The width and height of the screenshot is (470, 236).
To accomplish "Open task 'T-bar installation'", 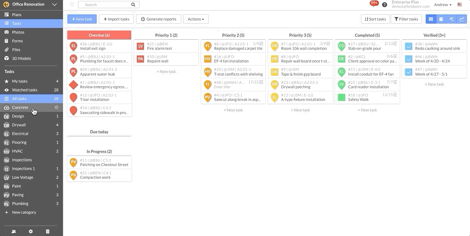I will 99,97.
